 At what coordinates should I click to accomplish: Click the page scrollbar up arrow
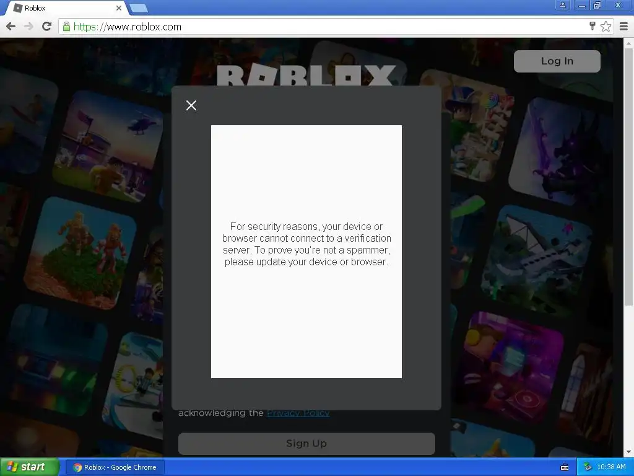point(628,43)
